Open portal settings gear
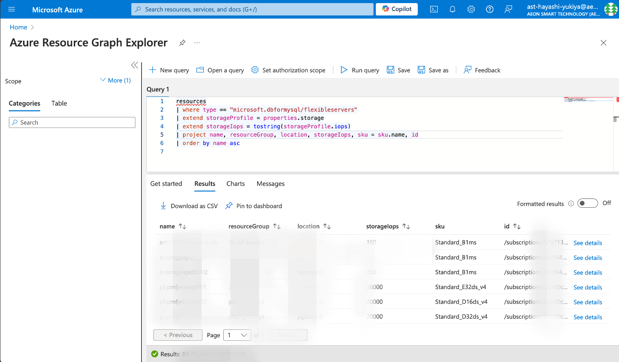The width and height of the screenshot is (619, 362). coord(471,9)
